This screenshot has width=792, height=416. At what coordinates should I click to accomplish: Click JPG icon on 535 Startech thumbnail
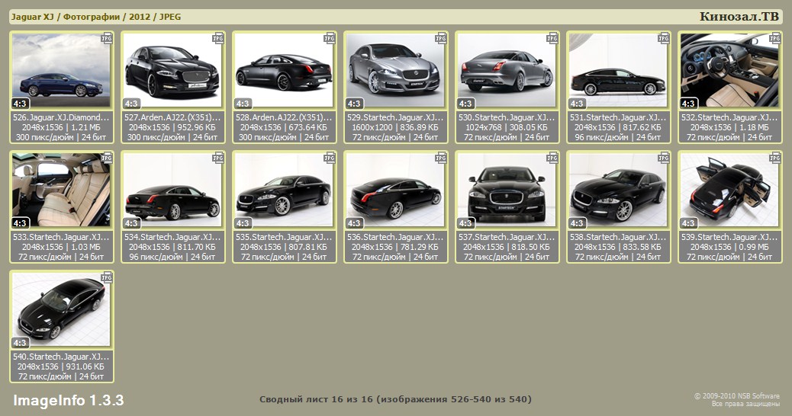[x=330, y=158]
